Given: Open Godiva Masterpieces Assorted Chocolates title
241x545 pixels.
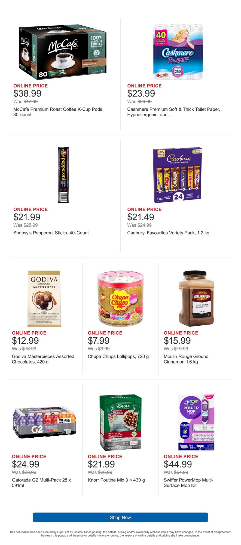Looking at the screenshot, I should 43,359.
